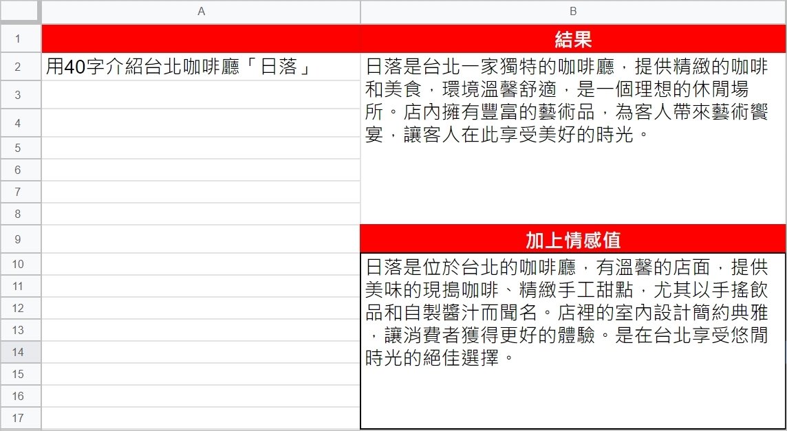This screenshot has height=431, width=787.
Task: Click empty cell A15
Action: 201,375
